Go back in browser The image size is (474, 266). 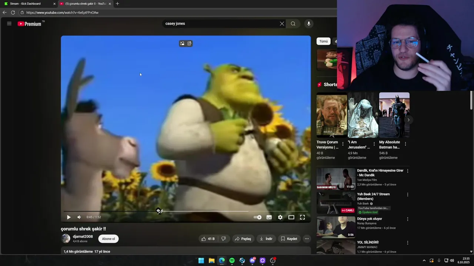tap(4, 13)
